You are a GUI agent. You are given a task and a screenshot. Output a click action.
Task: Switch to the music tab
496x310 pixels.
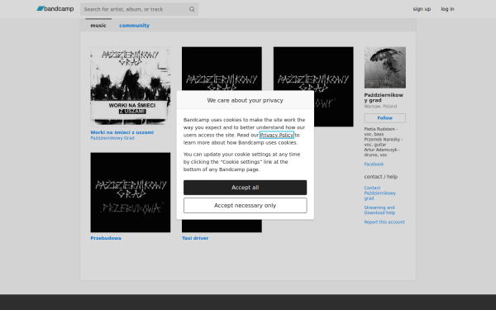[98, 26]
